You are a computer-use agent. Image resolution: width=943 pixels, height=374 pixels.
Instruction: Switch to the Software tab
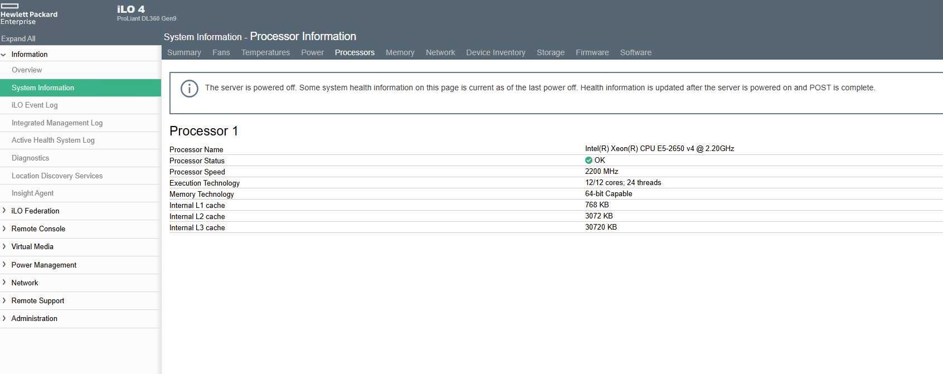coord(635,52)
